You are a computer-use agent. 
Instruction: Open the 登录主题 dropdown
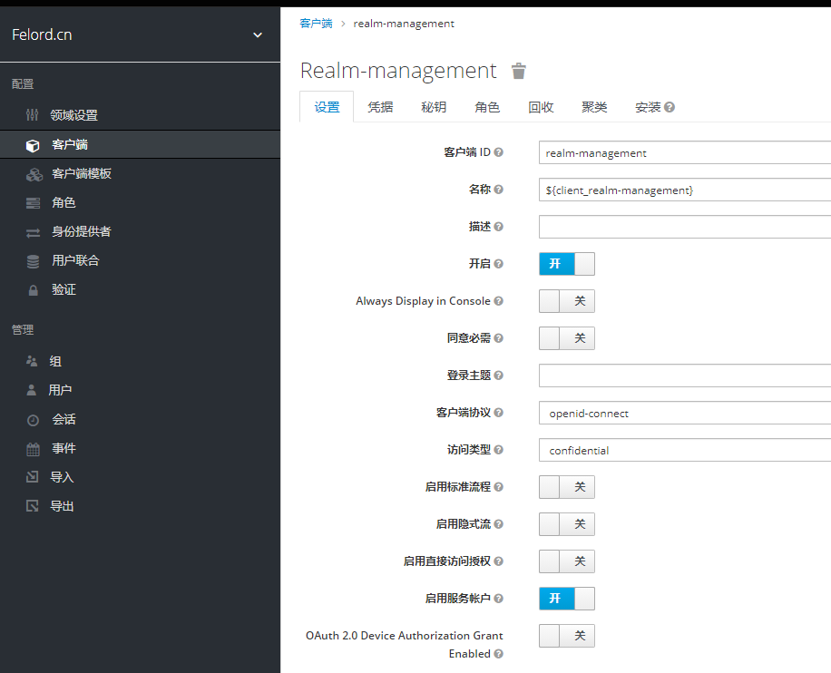coord(685,376)
